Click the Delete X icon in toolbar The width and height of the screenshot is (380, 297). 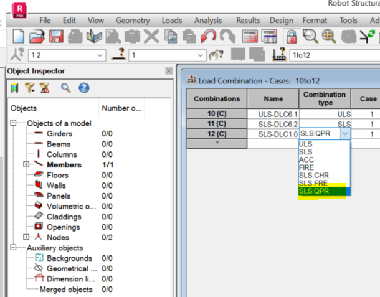coord(151,36)
